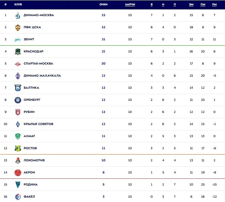Sort by wins column header В
Viewport: 225px width, 202px height.
click(x=152, y=5)
